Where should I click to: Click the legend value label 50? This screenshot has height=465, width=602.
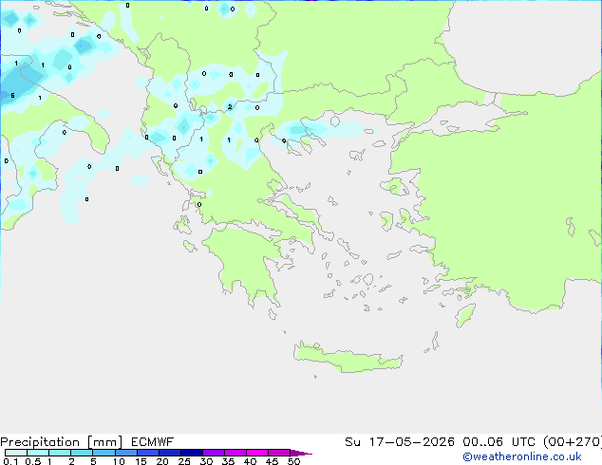[294, 461]
